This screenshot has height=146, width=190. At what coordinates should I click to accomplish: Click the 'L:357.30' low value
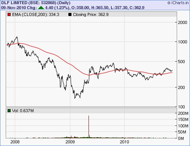(x=119, y=8)
